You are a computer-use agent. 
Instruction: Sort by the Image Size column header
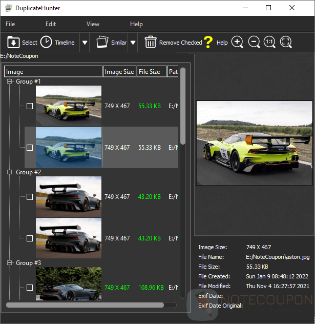pos(119,71)
